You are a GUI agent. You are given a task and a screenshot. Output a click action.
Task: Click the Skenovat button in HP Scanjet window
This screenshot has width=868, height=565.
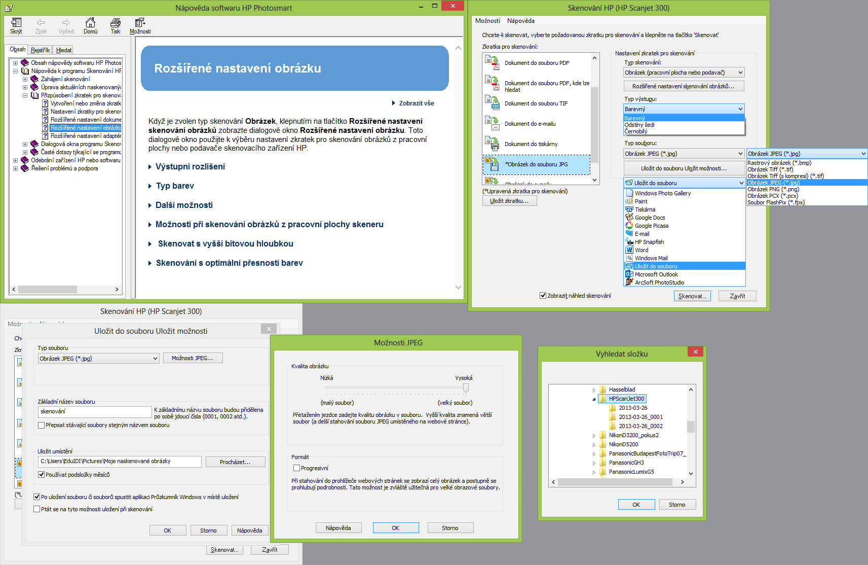692,296
